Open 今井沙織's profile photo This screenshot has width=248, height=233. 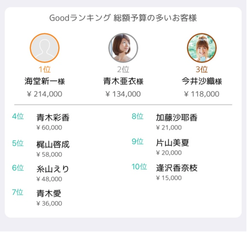(x=201, y=48)
